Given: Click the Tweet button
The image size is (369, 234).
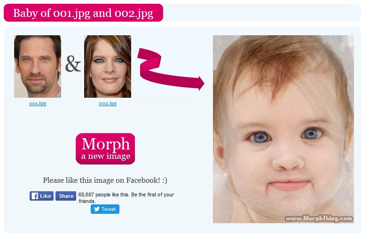Looking at the screenshot, I should point(105,209).
